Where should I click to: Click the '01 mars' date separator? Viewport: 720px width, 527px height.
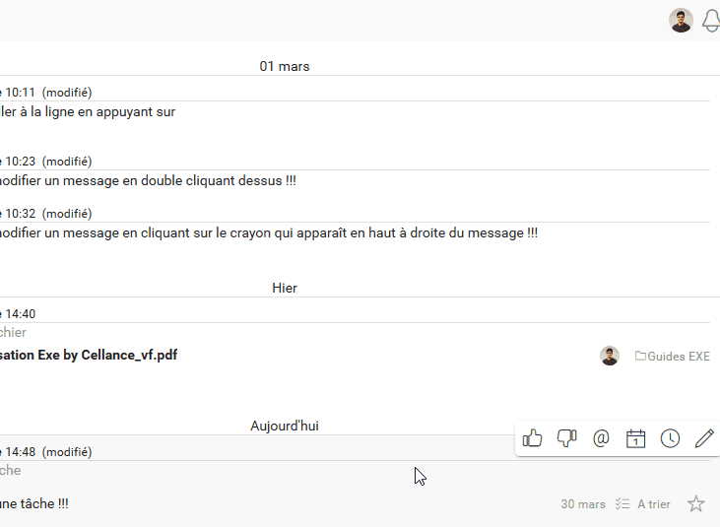(285, 66)
